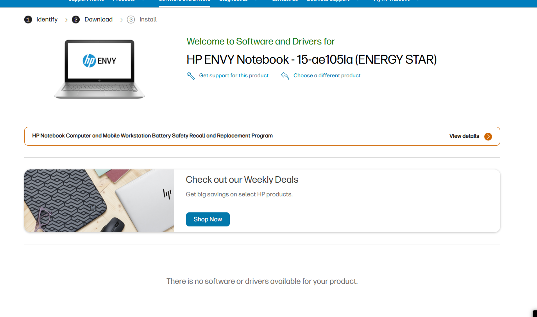Switch to the Software and Drivers tab

coord(184,1)
